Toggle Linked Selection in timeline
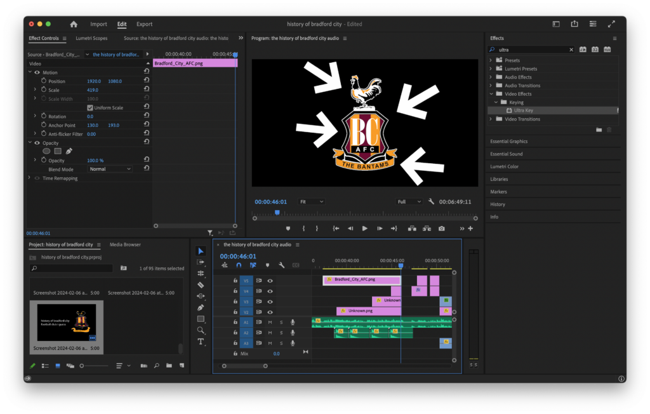 tap(253, 265)
